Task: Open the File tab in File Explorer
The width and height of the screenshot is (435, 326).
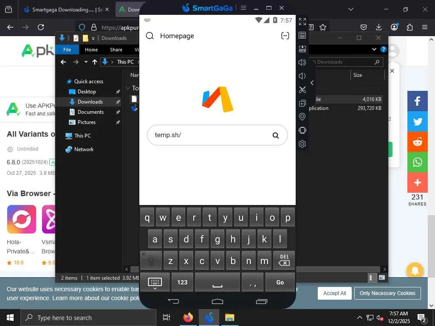Action: click(67, 50)
